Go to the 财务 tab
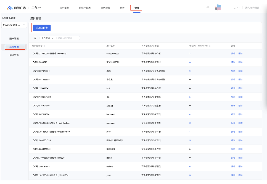267x184 pixels. (122, 8)
